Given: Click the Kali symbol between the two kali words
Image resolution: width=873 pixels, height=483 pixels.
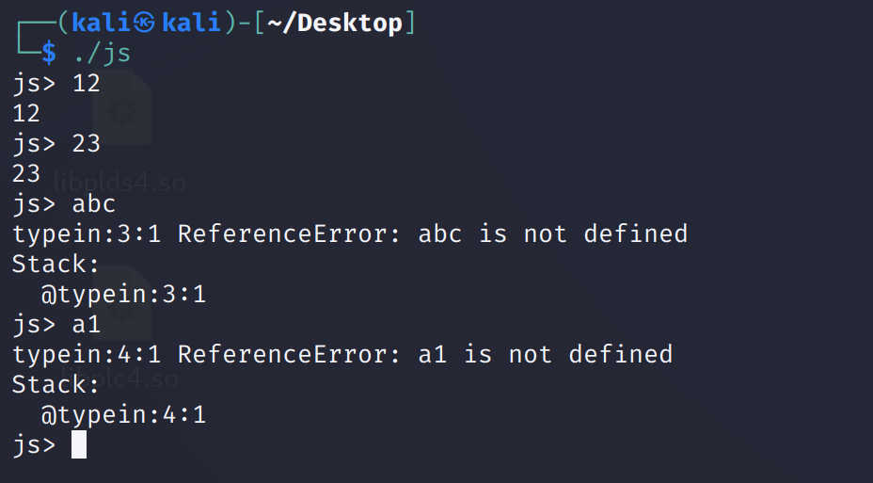Looking at the screenshot, I should pos(144,24).
